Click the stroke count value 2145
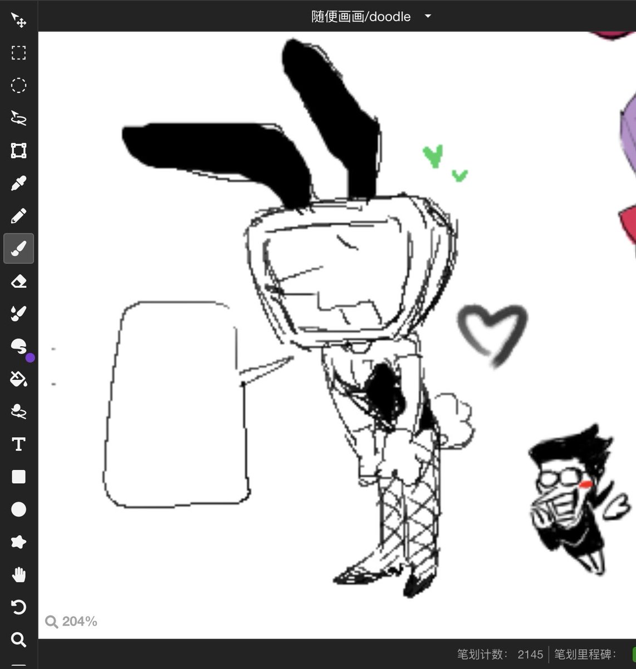This screenshot has height=669, width=636. pyautogui.click(x=530, y=655)
